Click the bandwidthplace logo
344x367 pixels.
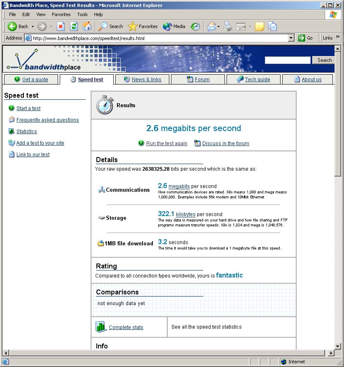tap(44, 59)
